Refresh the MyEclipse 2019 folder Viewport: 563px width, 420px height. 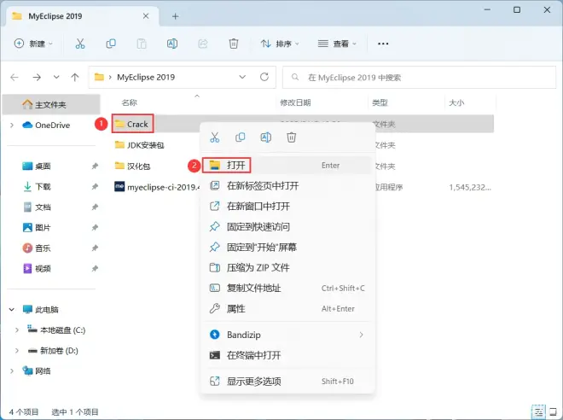point(264,77)
